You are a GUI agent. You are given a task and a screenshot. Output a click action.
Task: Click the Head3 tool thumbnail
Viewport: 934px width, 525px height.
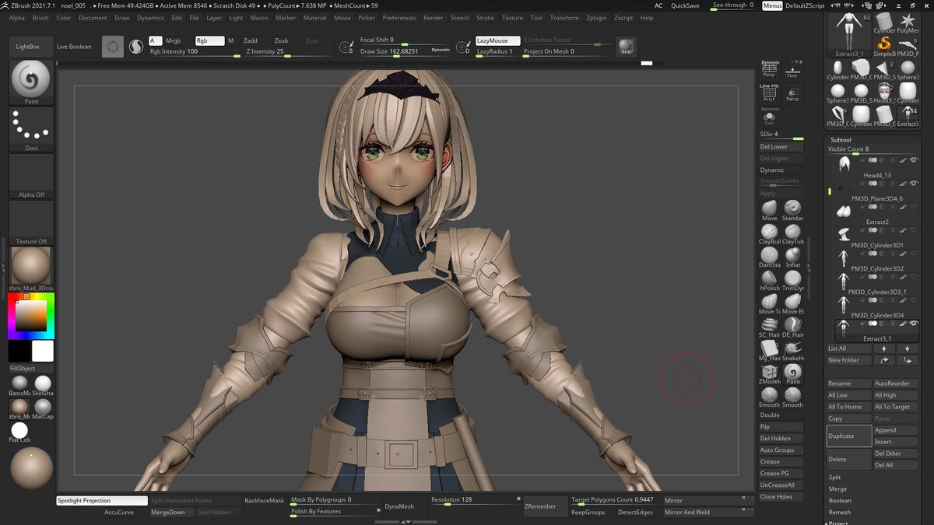[x=883, y=93]
